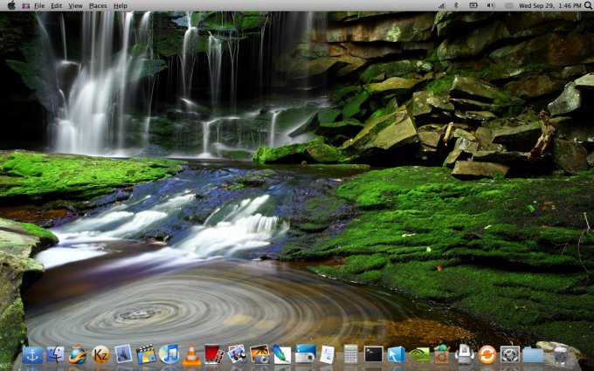Launch the iTunes music note icon
The image size is (594, 371).
169,354
